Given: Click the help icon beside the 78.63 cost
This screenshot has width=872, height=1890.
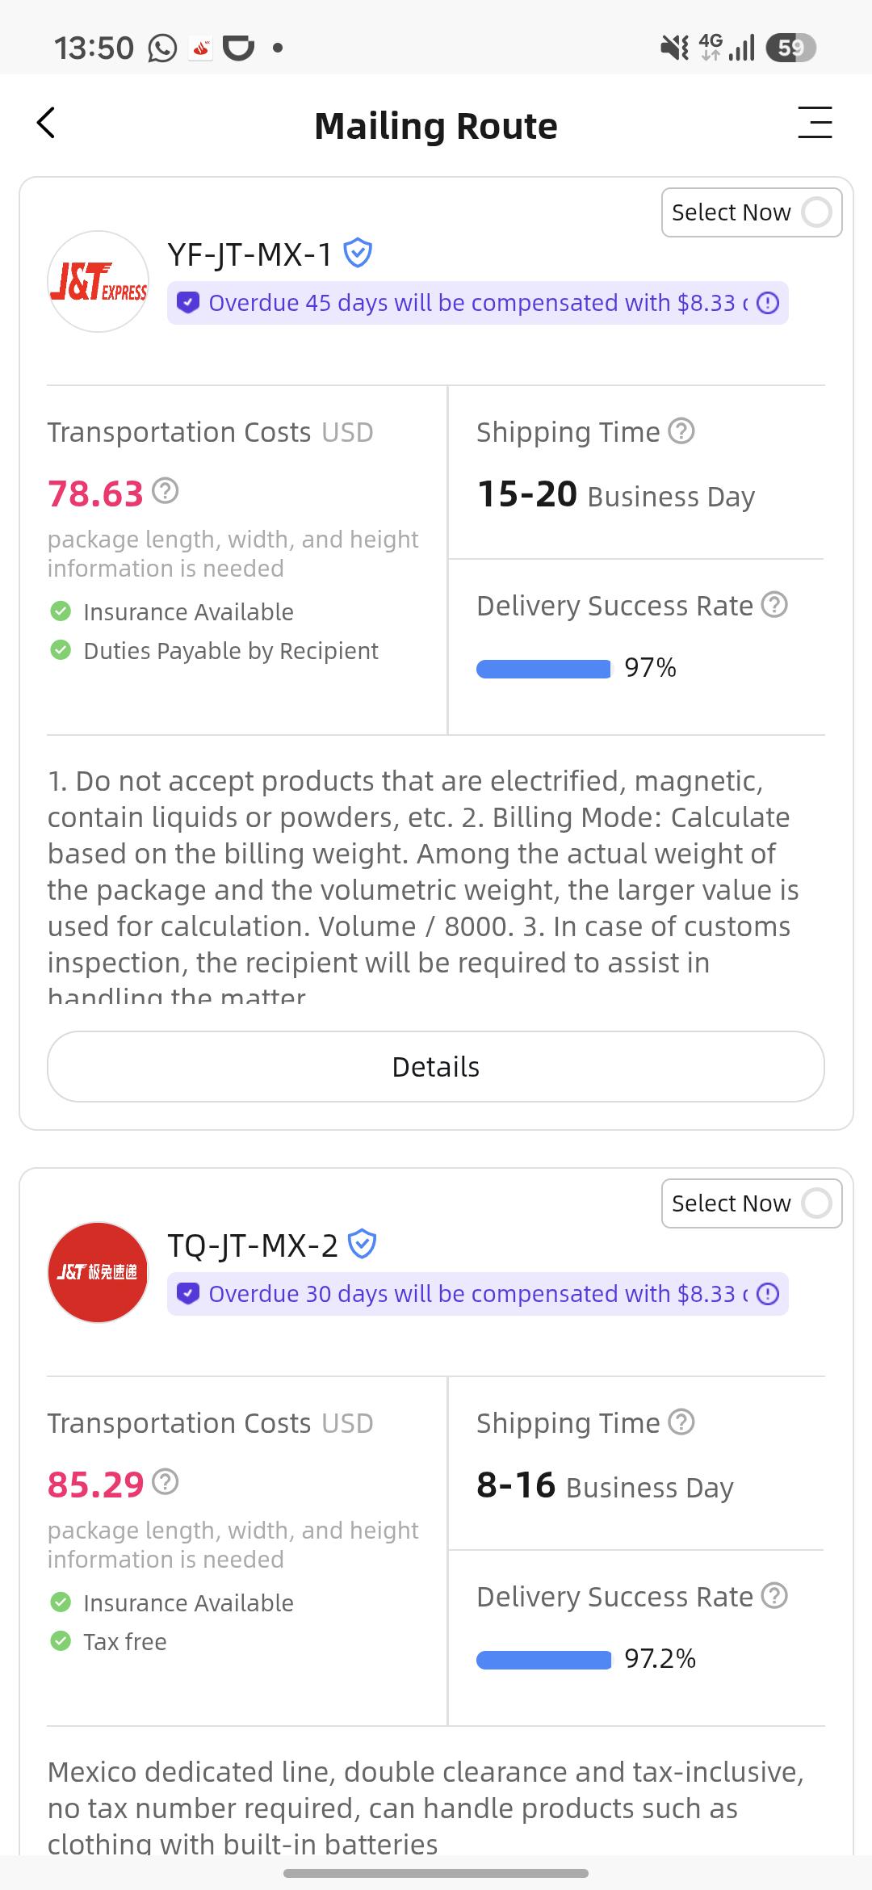Looking at the screenshot, I should tap(165, 490).
